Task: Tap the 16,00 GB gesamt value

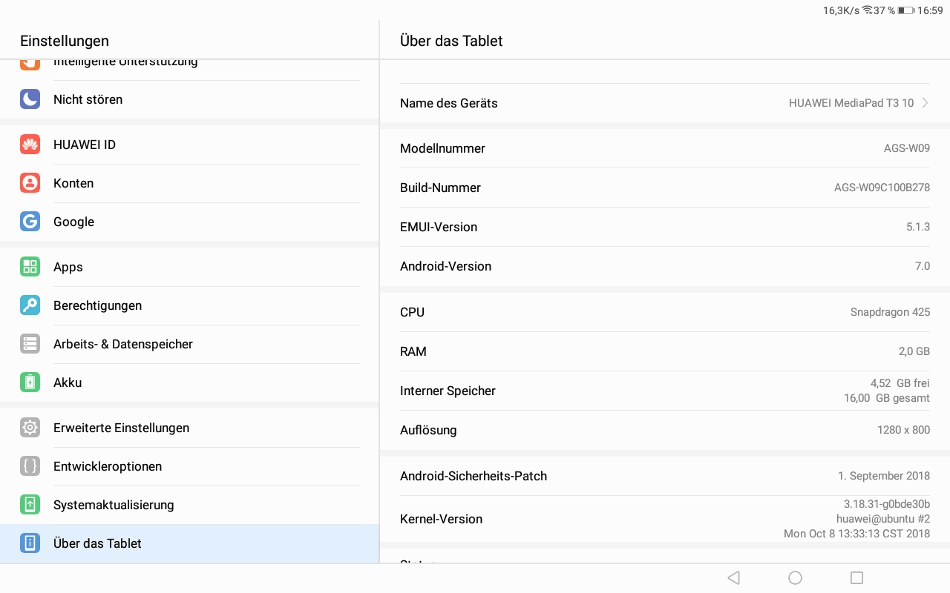Action: [x=887, y=398]
